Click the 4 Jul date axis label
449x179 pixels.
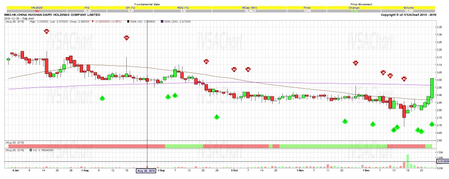pos(15,171)
